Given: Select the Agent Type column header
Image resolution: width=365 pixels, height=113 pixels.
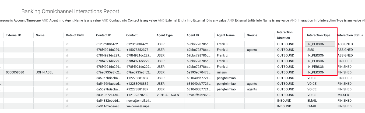Looking at the screenshot, I should 164,35.
